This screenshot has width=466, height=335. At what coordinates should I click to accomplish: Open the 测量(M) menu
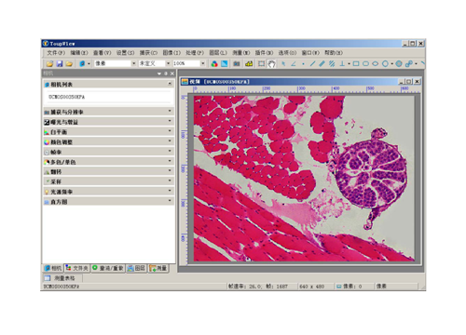coord(241,53)
